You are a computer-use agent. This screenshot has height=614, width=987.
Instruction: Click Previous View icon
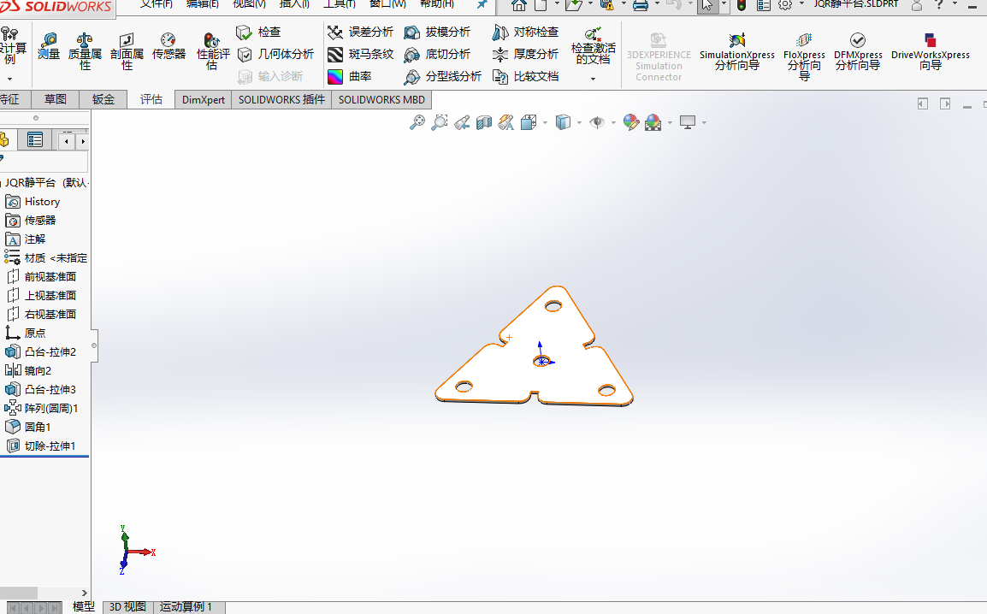tap(462, 122)
